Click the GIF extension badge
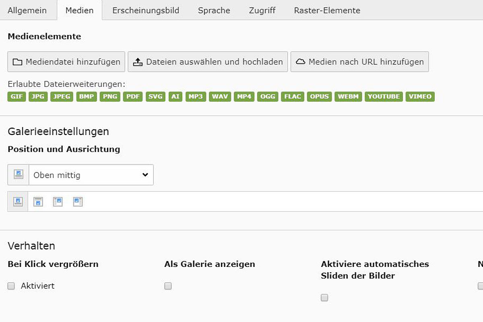The image size is (483, 322). [x=17, y=96]
